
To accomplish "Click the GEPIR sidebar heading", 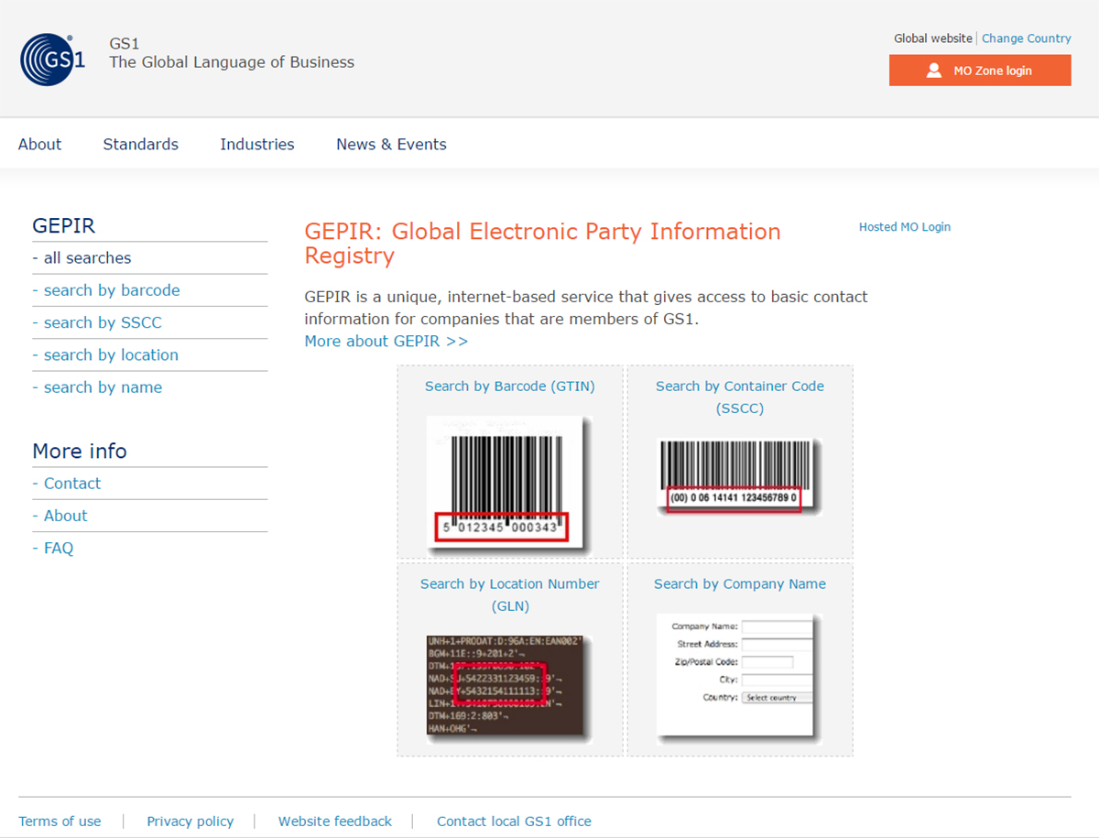I will (64, 225).
